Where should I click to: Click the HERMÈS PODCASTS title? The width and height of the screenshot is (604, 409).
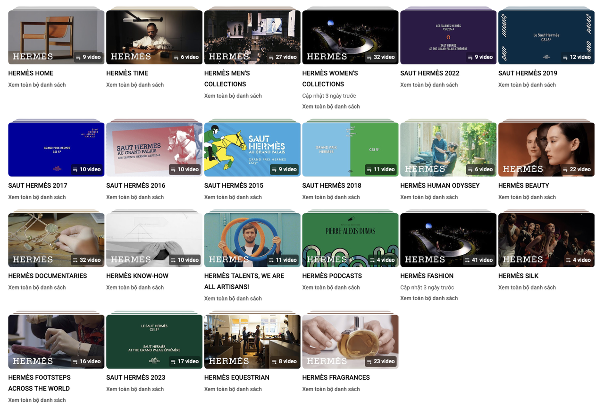coord(332,276)
